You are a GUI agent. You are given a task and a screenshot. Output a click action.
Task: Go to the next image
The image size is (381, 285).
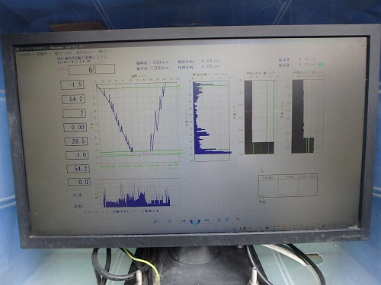(207, 220)
